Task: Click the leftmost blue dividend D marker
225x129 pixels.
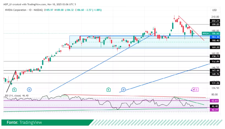Action: pos(29,89)
